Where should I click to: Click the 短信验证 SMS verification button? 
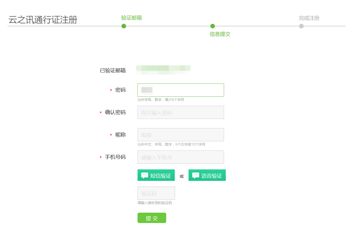(x=156, y=175)
